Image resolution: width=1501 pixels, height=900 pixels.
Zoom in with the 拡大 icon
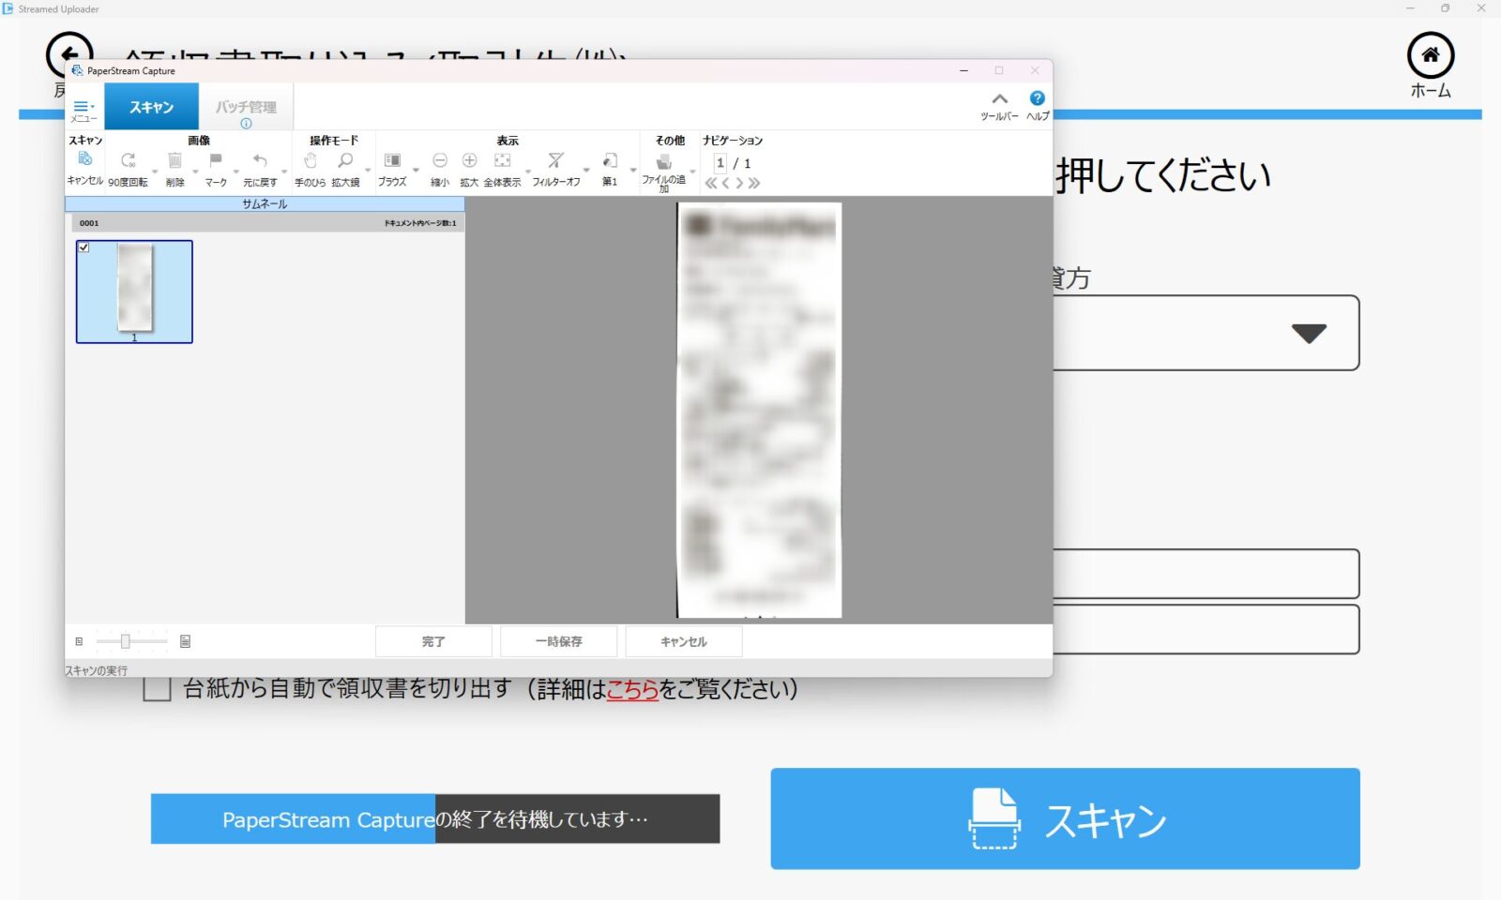[469, 161]
